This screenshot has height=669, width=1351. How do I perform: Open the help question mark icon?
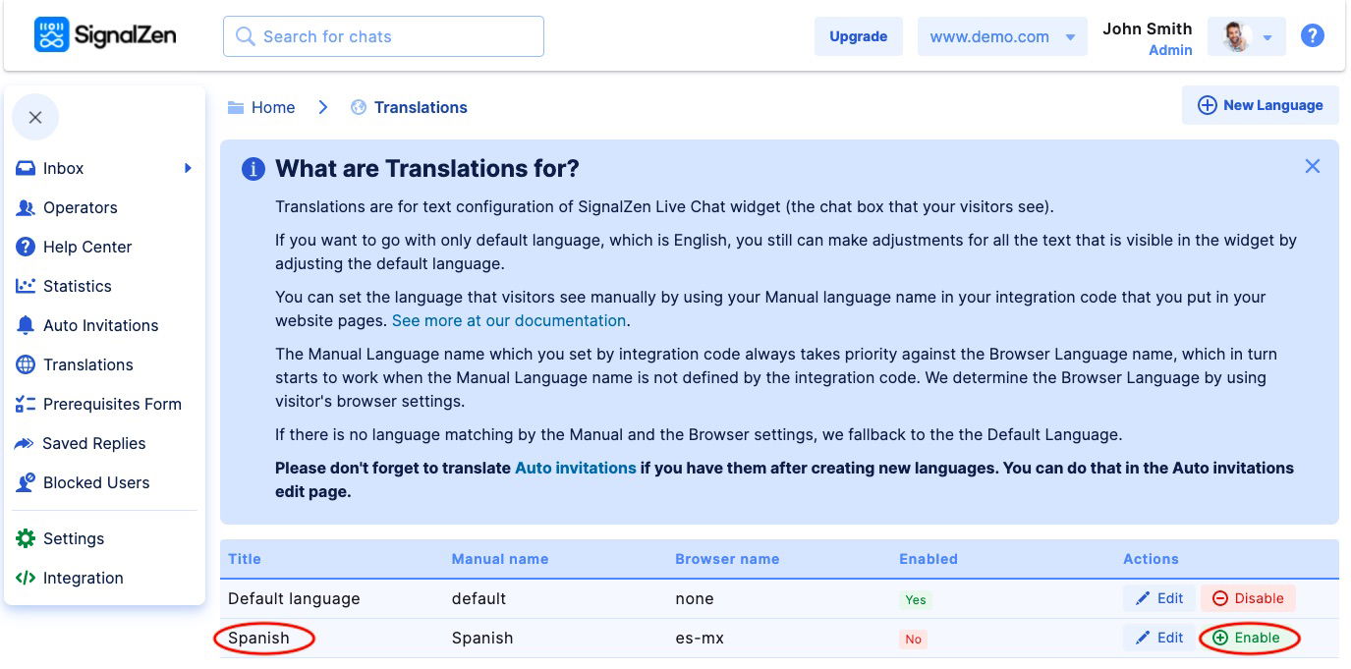click(1312, 36)
